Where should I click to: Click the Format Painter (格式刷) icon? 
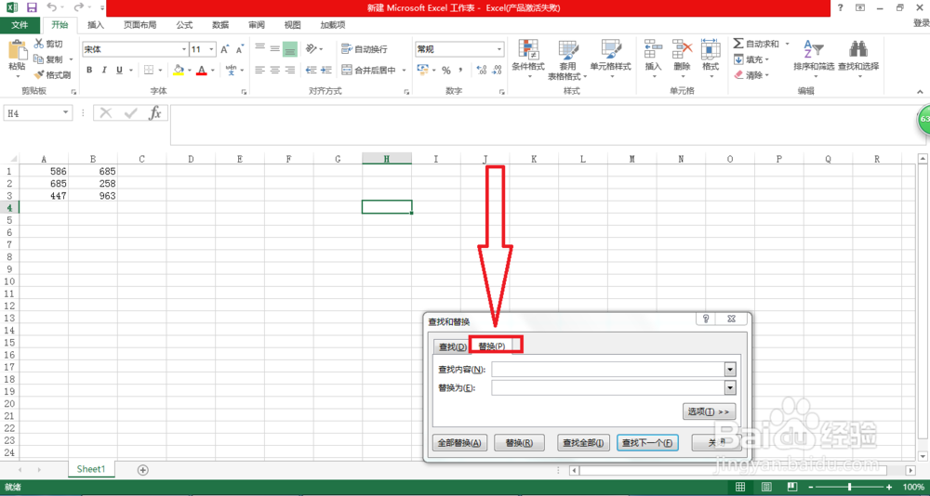pos(38,75)
